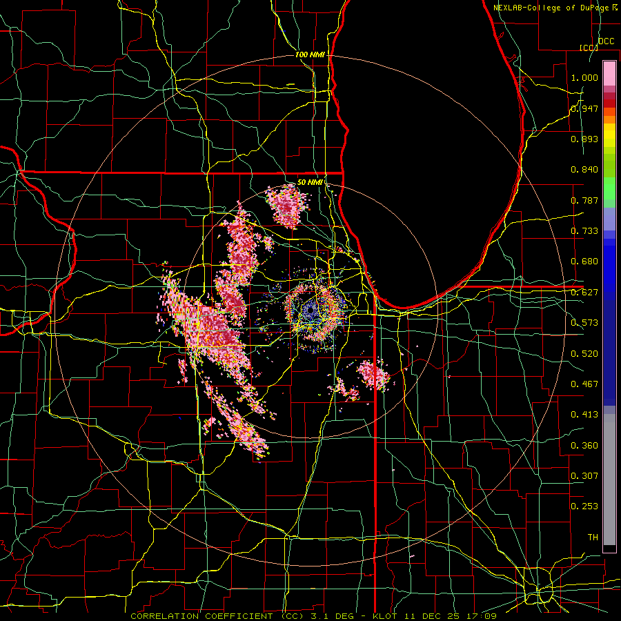Click the 0.413 scale value

click(x=584, y=415)
